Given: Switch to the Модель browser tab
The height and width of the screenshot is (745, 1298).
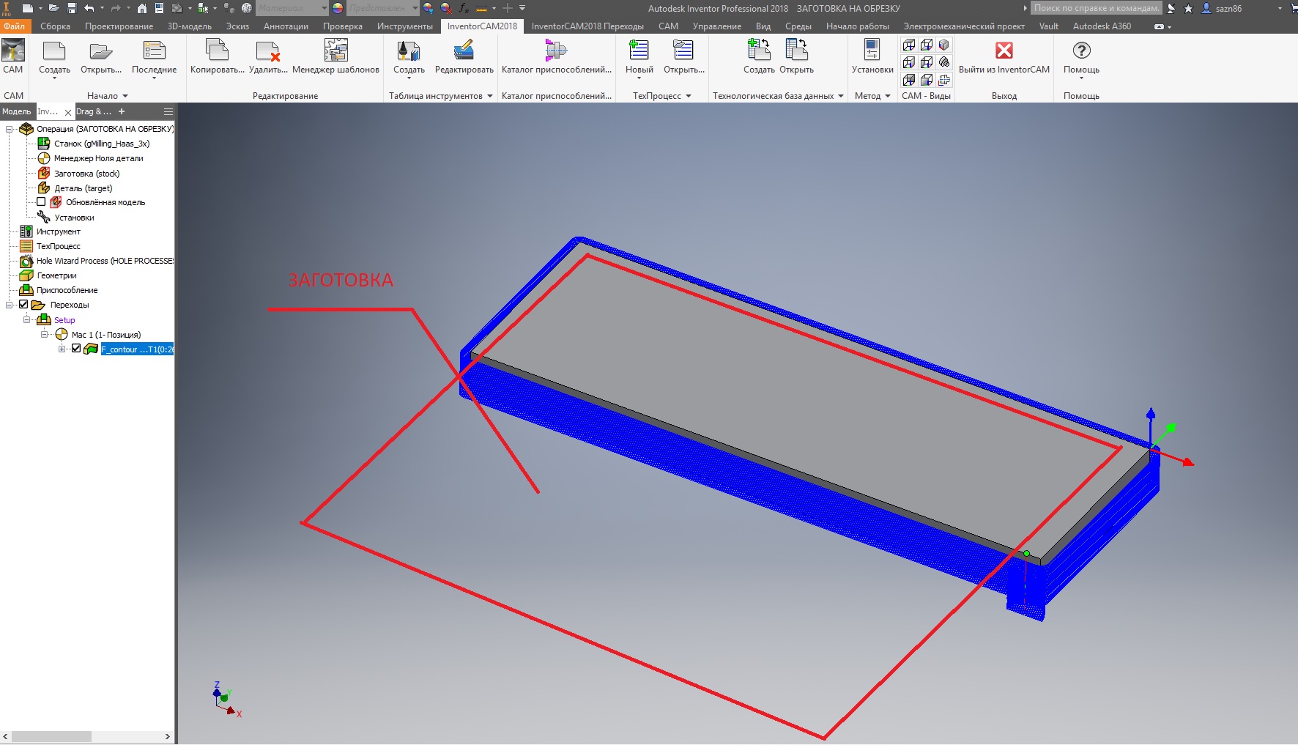Looking at the screenshot, I should coord(17,112).
